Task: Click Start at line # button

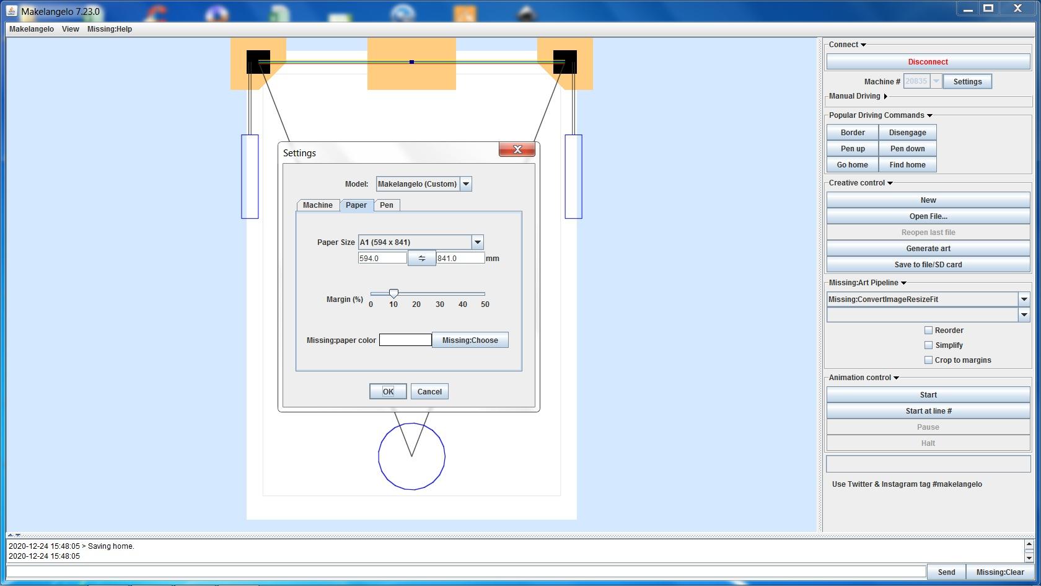Action: pos(928,411)
